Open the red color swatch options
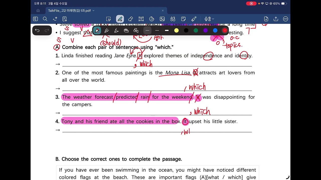Screen dimensions: 321x180 tap(225, 30)
